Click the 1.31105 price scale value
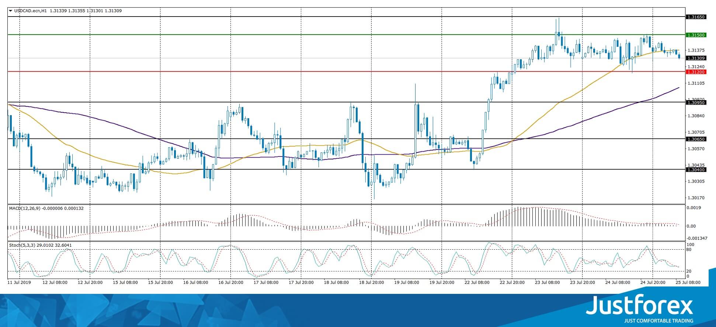716x327 pixels. click(x=696, y=83)
